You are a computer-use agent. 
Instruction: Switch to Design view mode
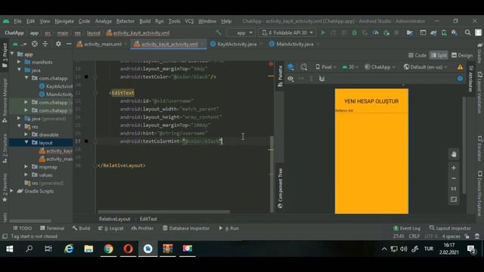point(462,55)
